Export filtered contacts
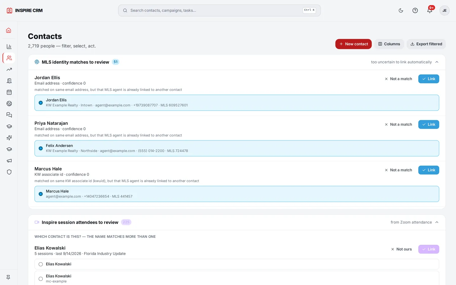This screenshot has width=456, height=285. pyautogui.click(x=426, y=44)
